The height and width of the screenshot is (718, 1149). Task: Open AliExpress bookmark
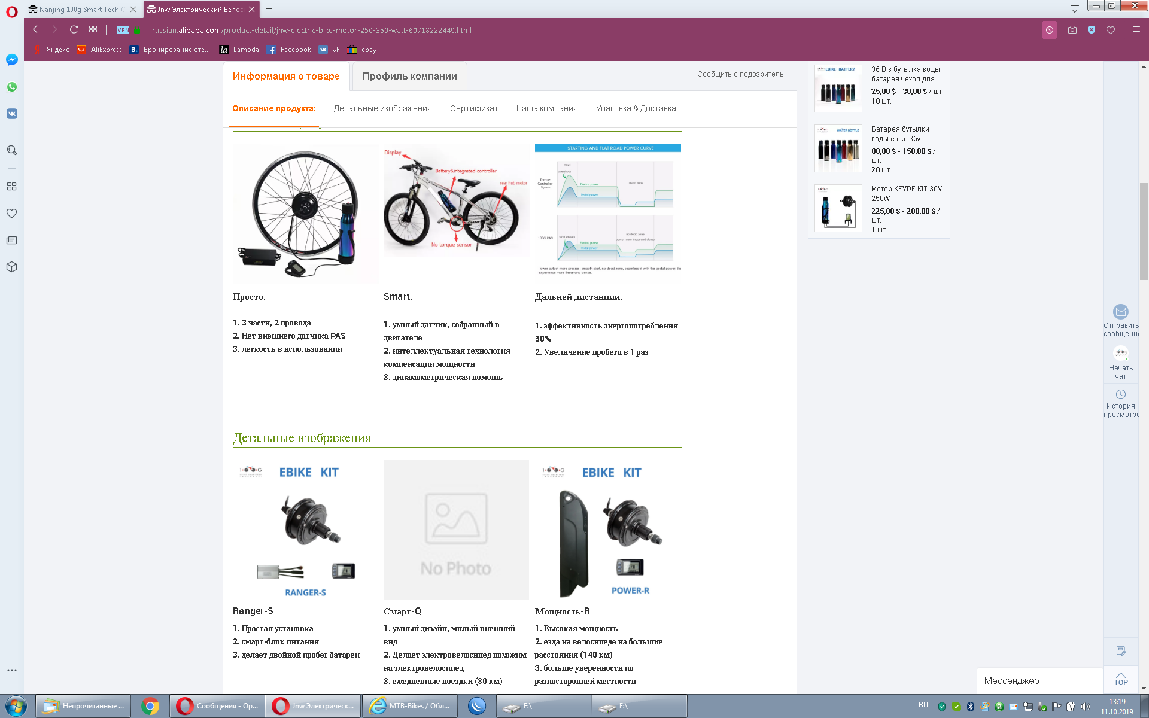pyautogui.click(x=99, y=50)
